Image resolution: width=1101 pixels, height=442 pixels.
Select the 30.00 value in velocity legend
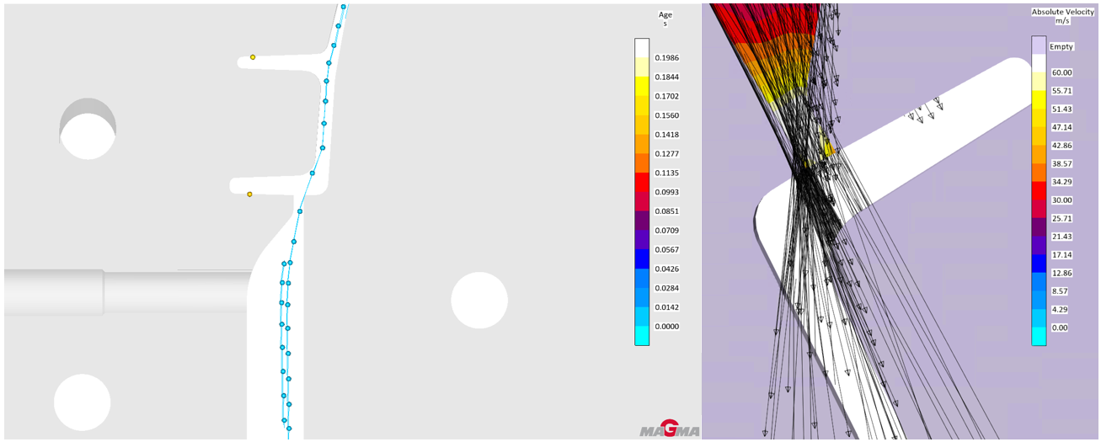click(1059, 200)
